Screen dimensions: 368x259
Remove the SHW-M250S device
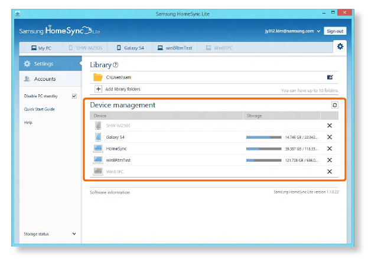[x=330, y=126]
